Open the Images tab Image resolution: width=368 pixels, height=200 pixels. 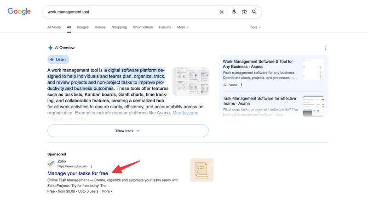point(83,27)
